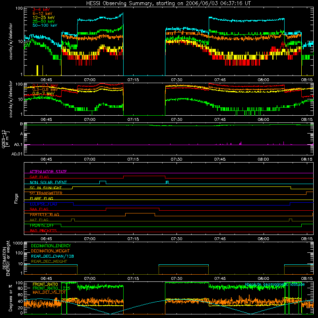This screenshot has height=318, width=318.
Task: Click the DECIMATION_WEIGHT legend label
Action: [50, 251]
